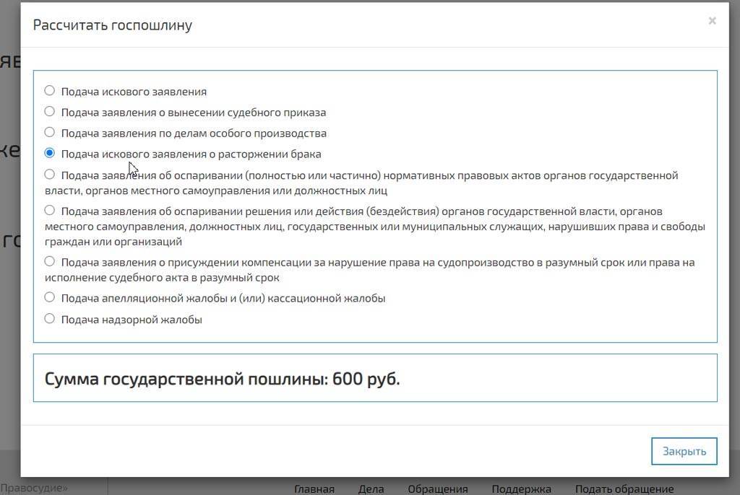Choose 'Подача заявления о вынесении судебного приказа'

(50, 112)
